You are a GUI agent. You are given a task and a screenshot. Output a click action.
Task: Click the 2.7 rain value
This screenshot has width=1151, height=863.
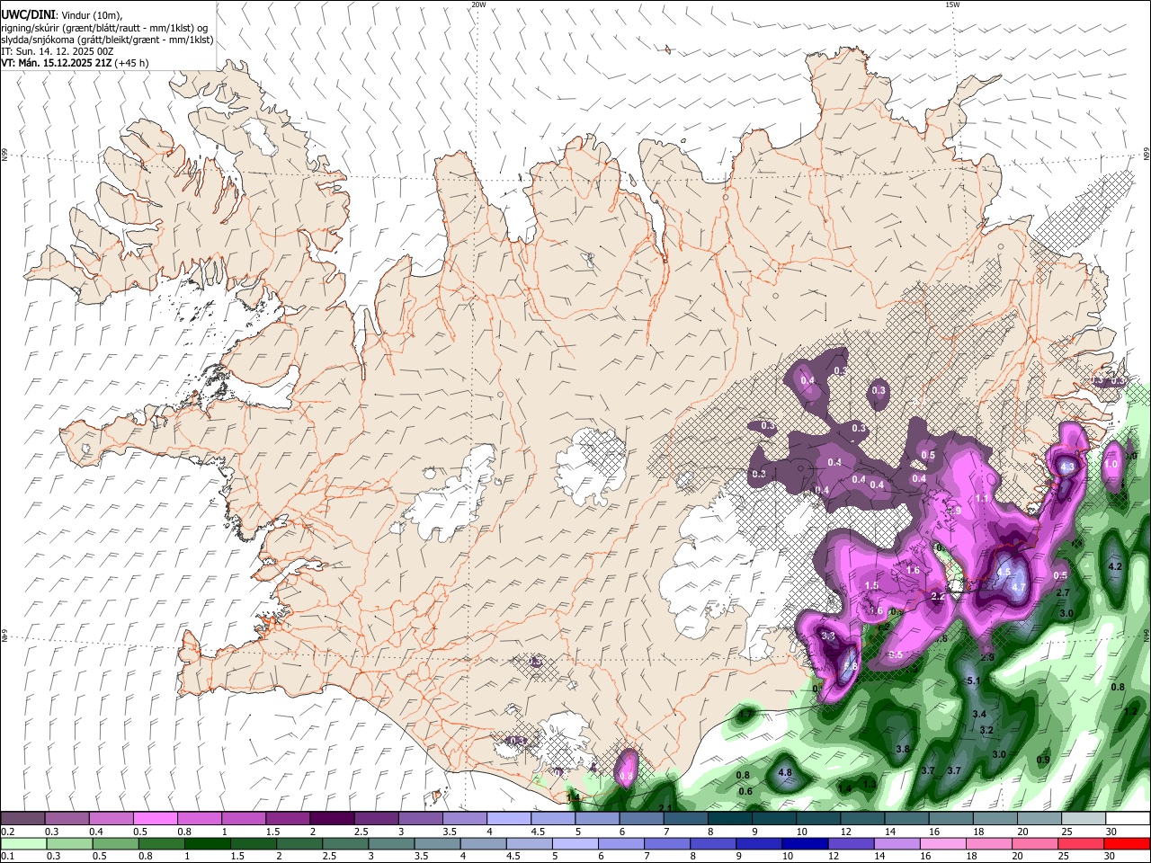(1063, 593)
